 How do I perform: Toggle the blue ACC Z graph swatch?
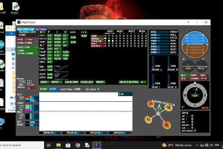(27, 101)
